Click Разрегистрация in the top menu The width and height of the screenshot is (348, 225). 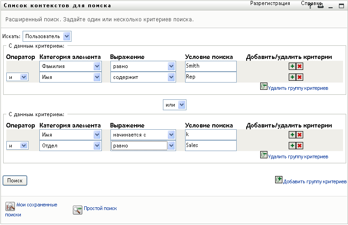pyautogui.click(x=270, y=3)
